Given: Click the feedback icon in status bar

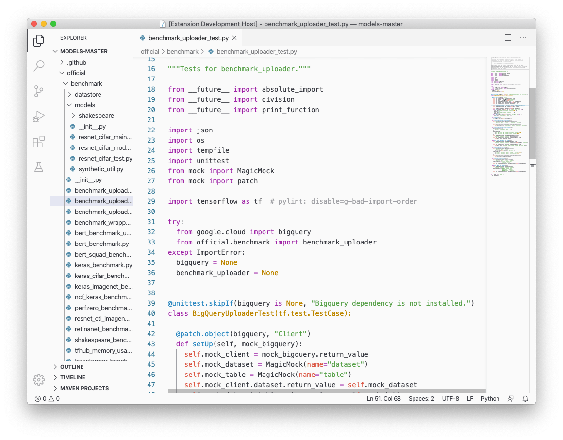Looking at the screenshot, I should (510, 399).
